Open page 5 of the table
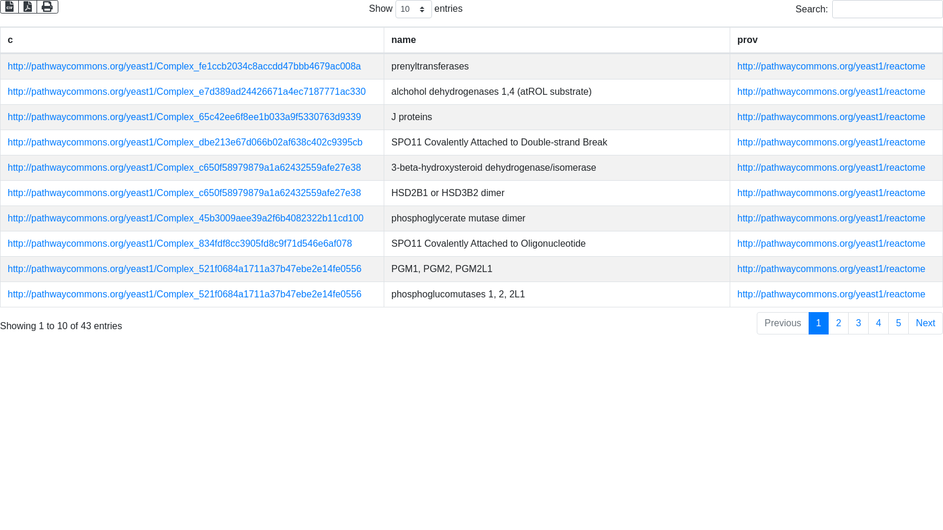 click(x=898, y=323)
